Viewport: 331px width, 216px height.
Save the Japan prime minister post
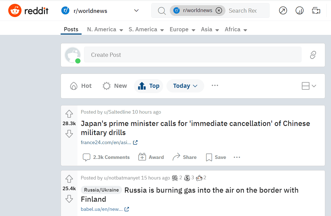[216, 157]
